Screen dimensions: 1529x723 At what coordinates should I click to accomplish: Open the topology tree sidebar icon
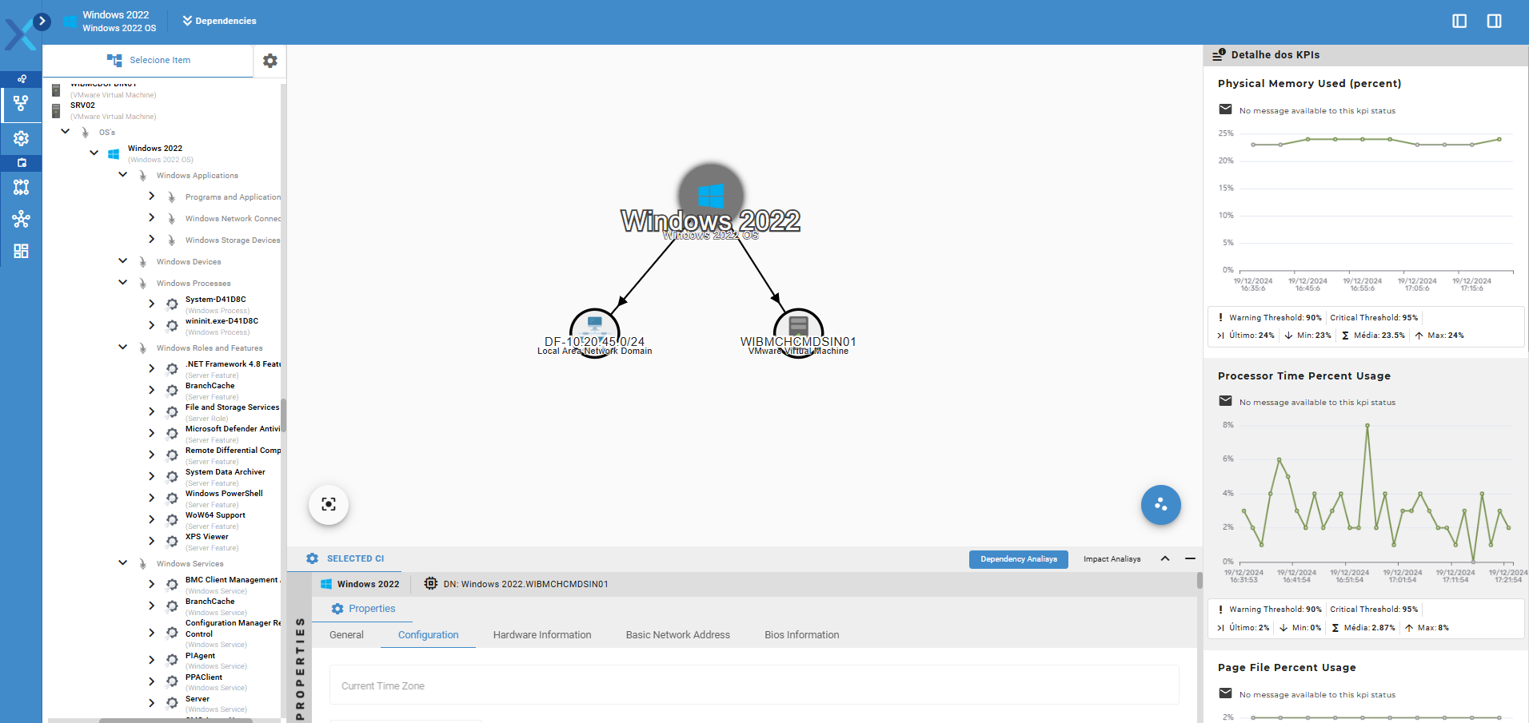[x=21, y=103]
